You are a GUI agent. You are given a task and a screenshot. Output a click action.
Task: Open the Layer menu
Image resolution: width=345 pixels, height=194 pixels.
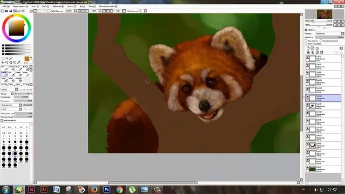point(45,6)
